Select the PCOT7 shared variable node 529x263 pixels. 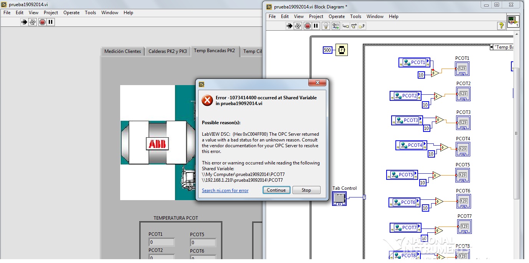(405, 227)
